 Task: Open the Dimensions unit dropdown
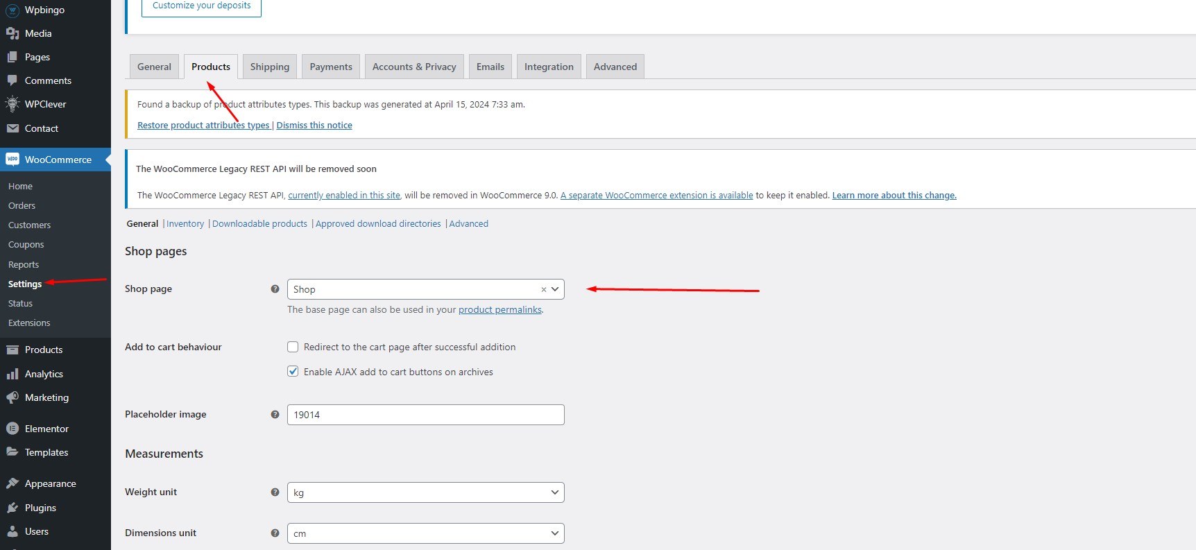pos(425,533)
